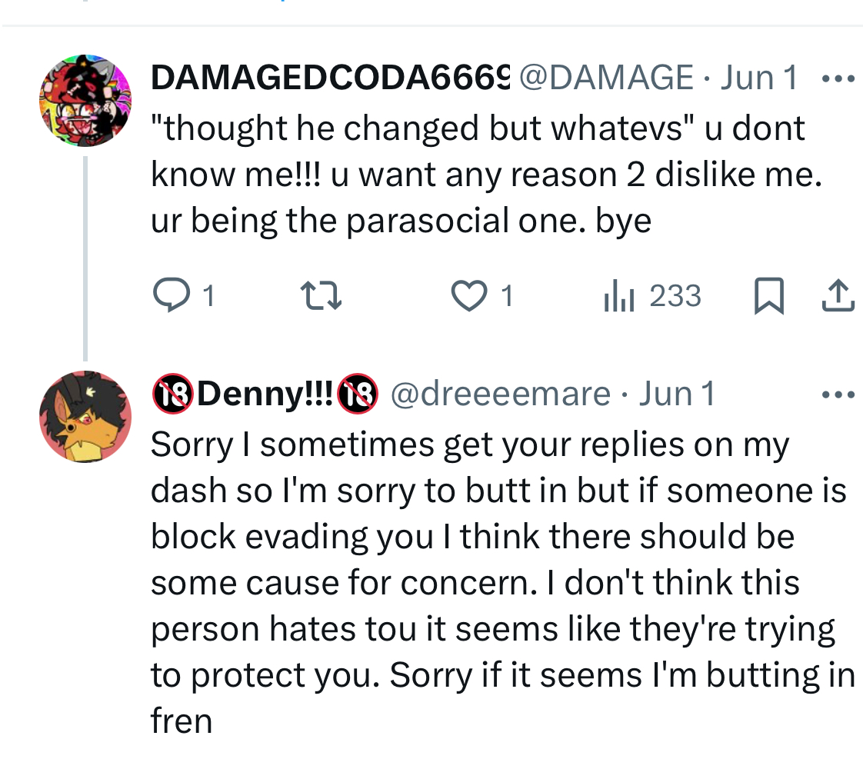Visit the @DAMAGE handle link
The width and height of the screenshot is (863, 769).
[606, 78]
